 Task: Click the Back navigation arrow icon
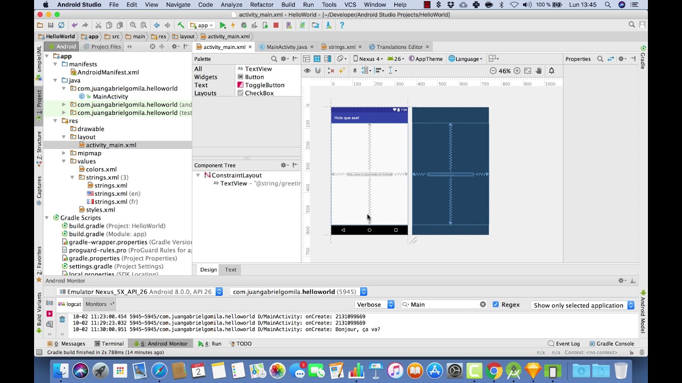click(x=157, y=25)
